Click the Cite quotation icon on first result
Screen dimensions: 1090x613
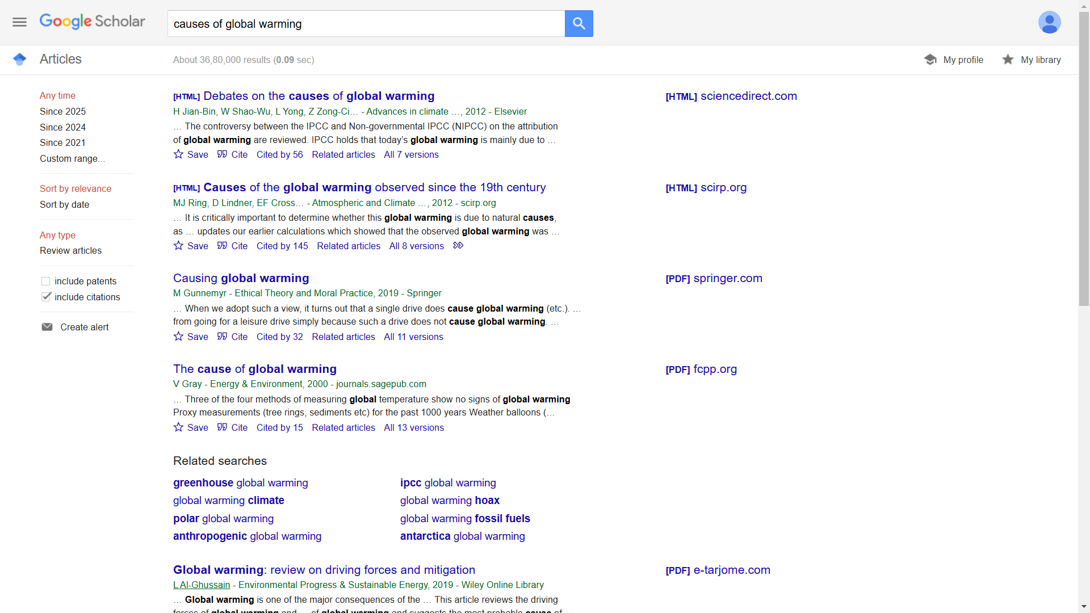[x=222, y=154]
